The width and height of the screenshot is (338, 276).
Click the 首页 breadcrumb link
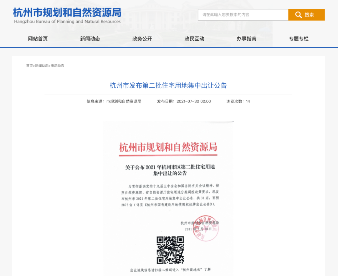[x=29, y=66]
